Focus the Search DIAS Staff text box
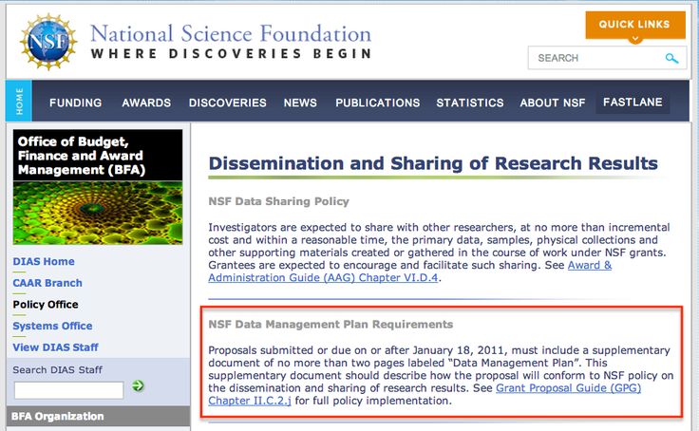This screenshot has height=431, width=699. click(68, 390)
